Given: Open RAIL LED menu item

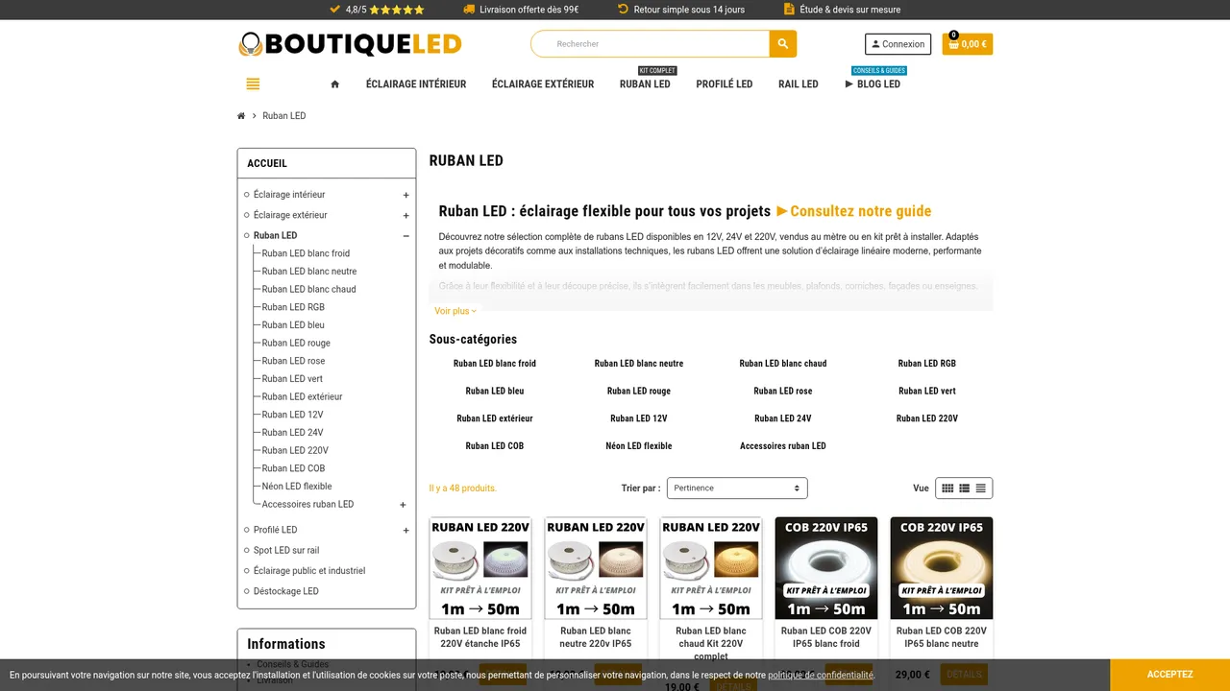Looking at the screenshot, I should point(799,84).
